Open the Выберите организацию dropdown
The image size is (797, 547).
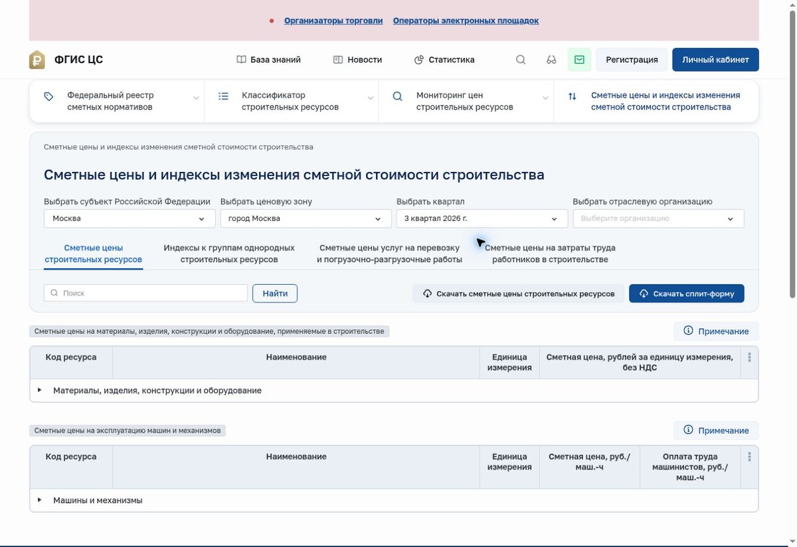click(x=658, y=218)
